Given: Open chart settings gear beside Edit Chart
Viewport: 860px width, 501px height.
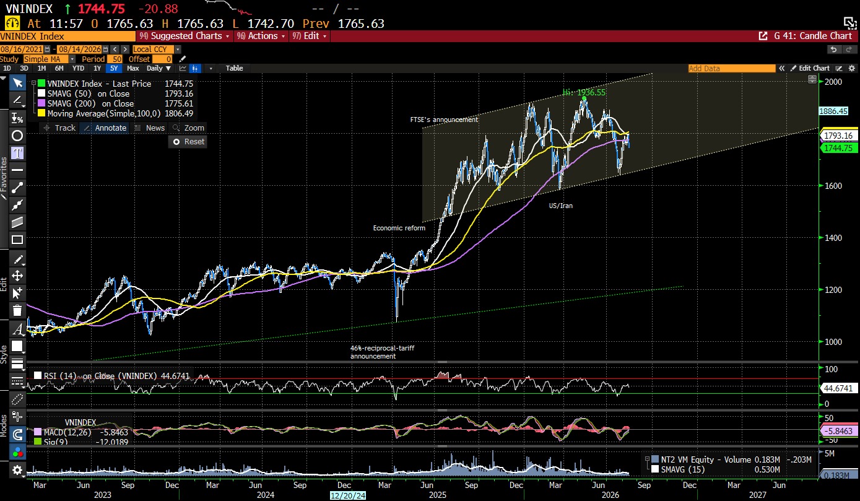Looking at the screenshot, I should coord(851,68).
